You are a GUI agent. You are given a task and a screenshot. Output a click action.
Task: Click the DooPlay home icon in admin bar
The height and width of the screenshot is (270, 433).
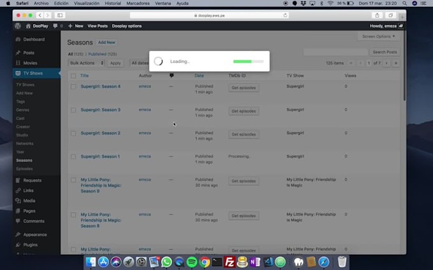[28, 26]
